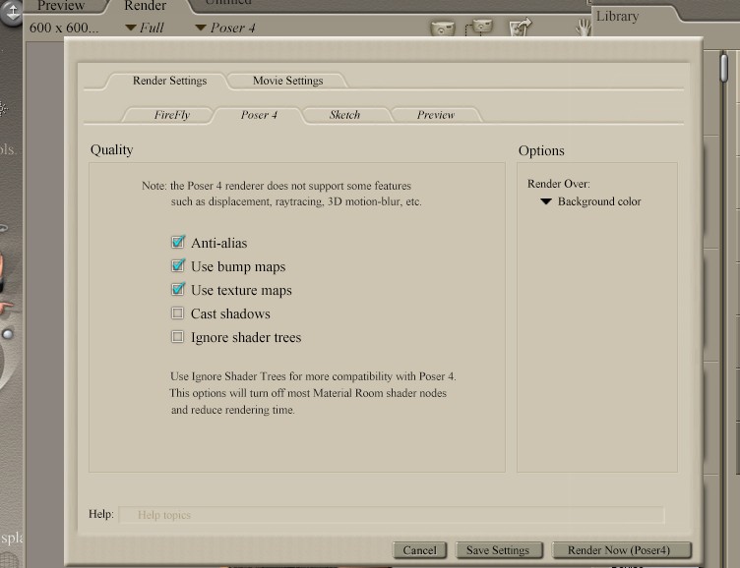Click the Save Settings button
The image size is (740, 568).
tap(497, 550)
